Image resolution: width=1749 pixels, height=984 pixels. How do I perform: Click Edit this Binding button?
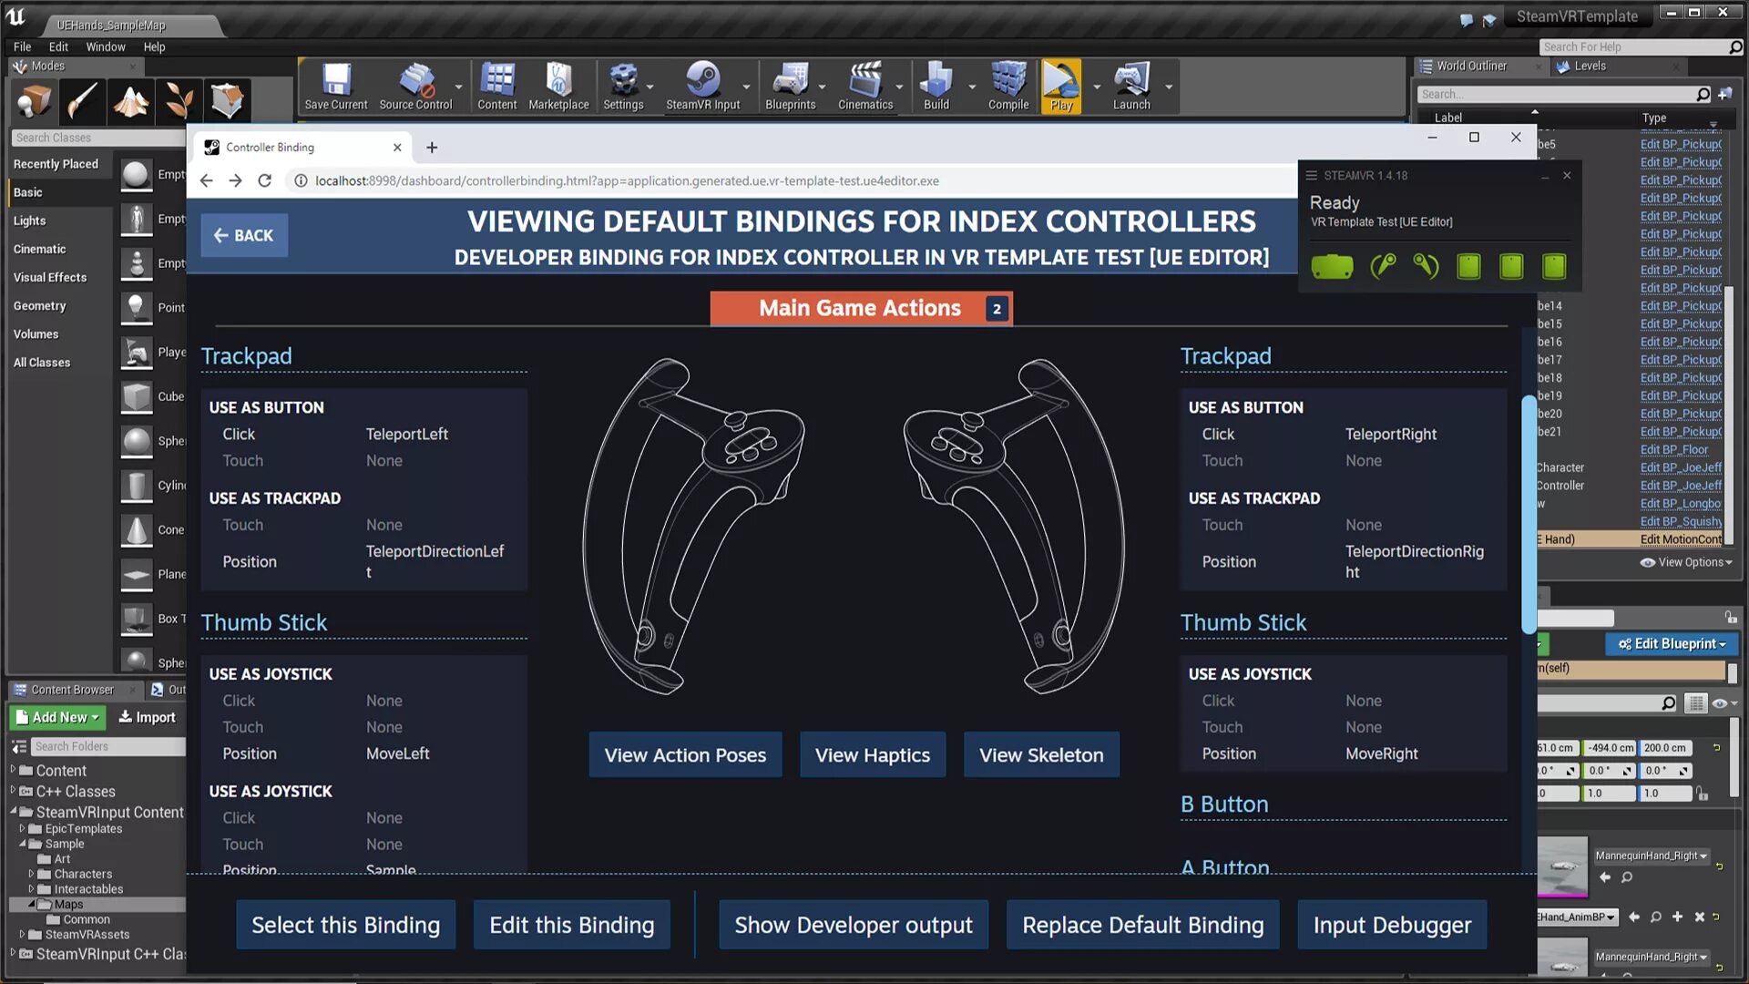pyautogui.click(x=571, y=925)
